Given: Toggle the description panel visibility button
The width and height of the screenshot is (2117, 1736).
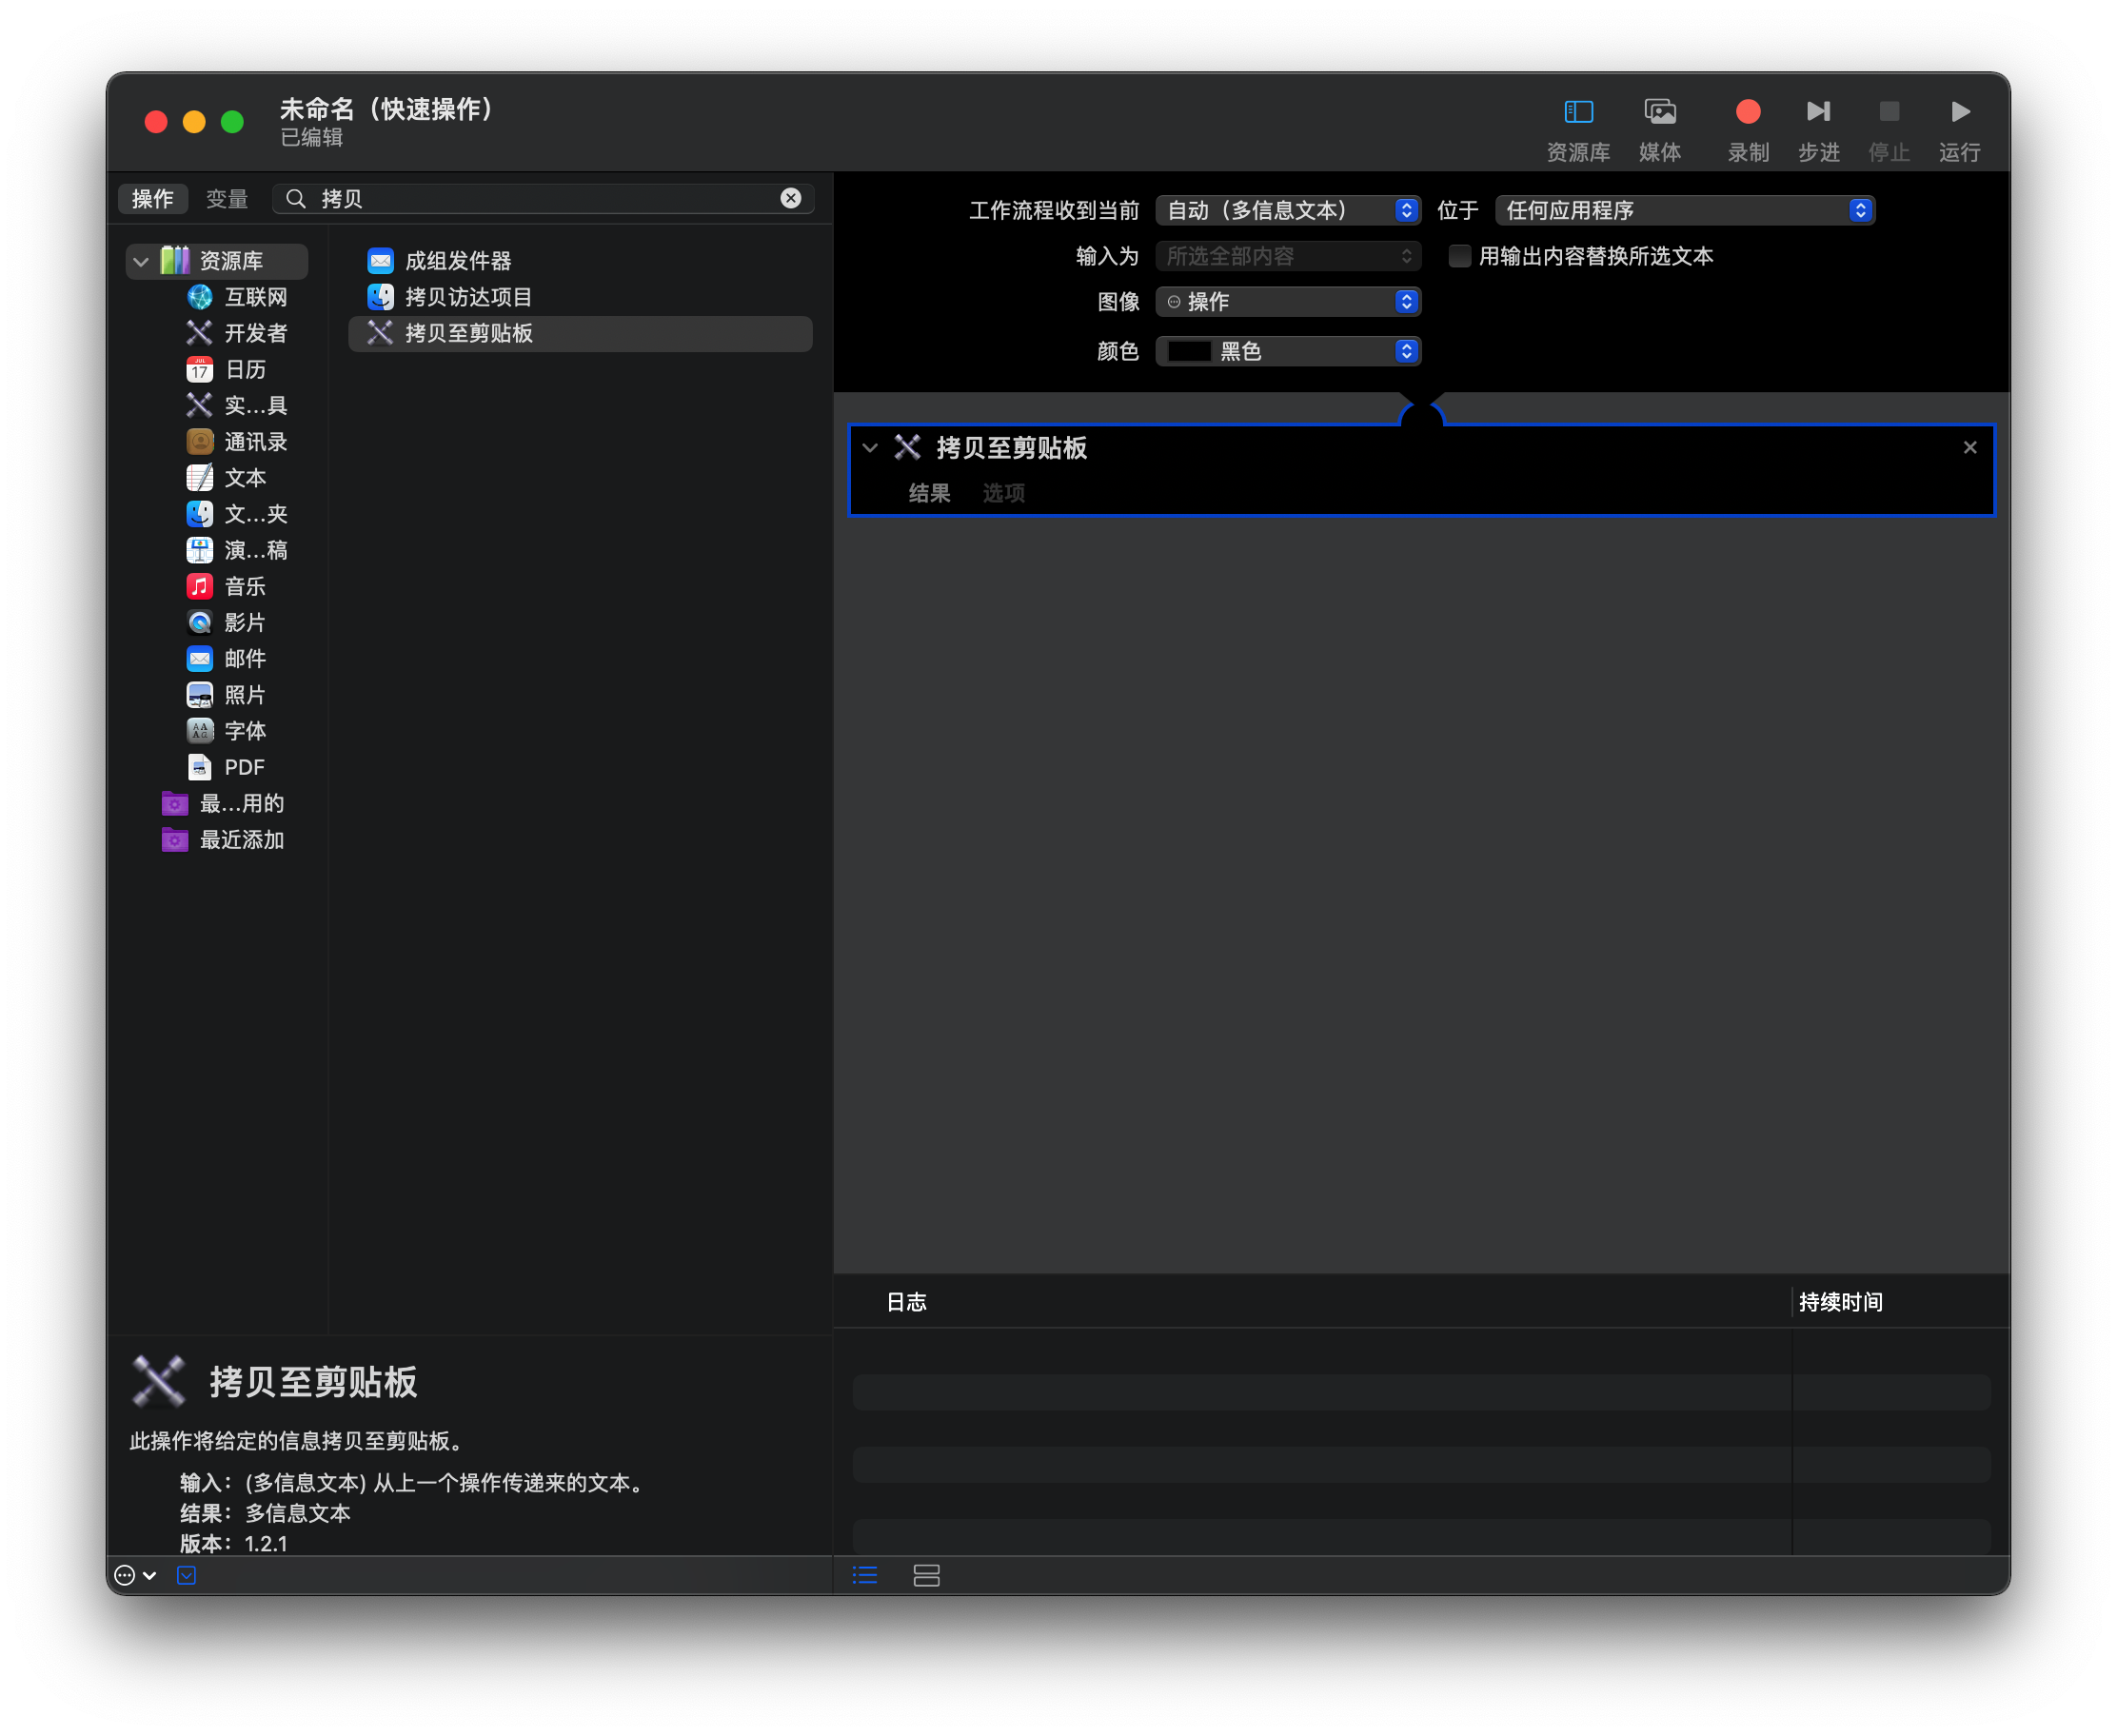Looking at the screenshot, I should point(186,1576).
